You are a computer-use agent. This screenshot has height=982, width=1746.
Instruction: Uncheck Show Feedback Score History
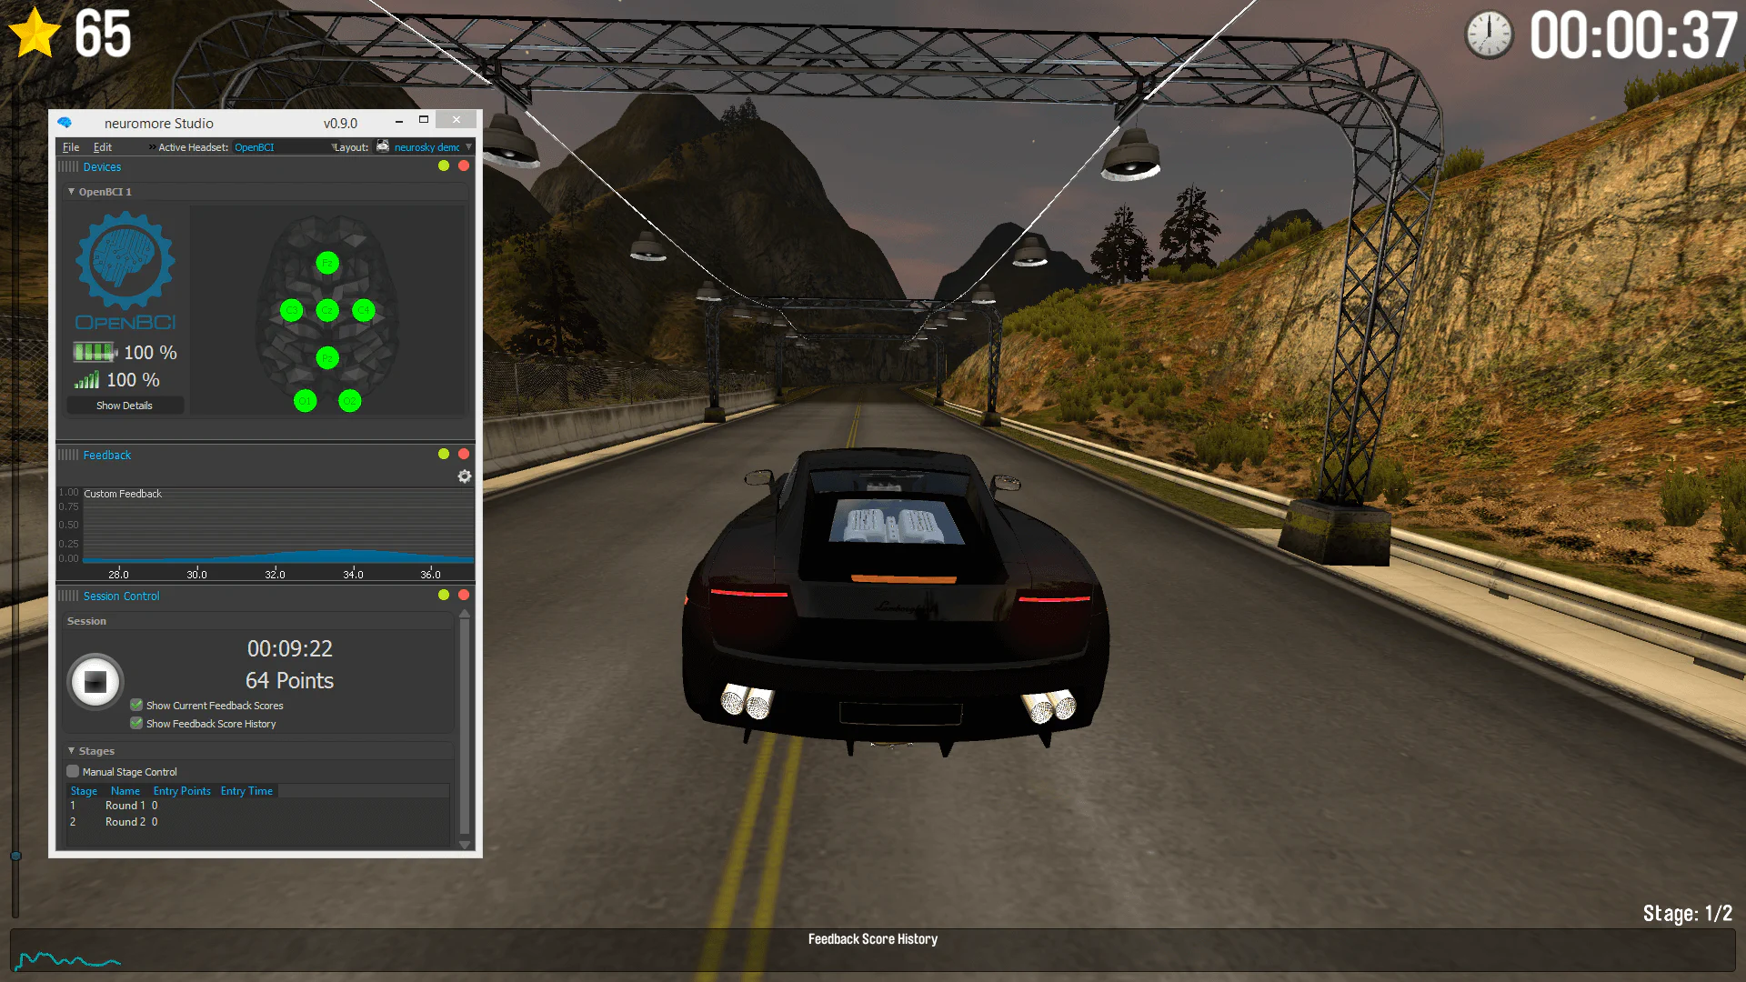click(136, 724)
